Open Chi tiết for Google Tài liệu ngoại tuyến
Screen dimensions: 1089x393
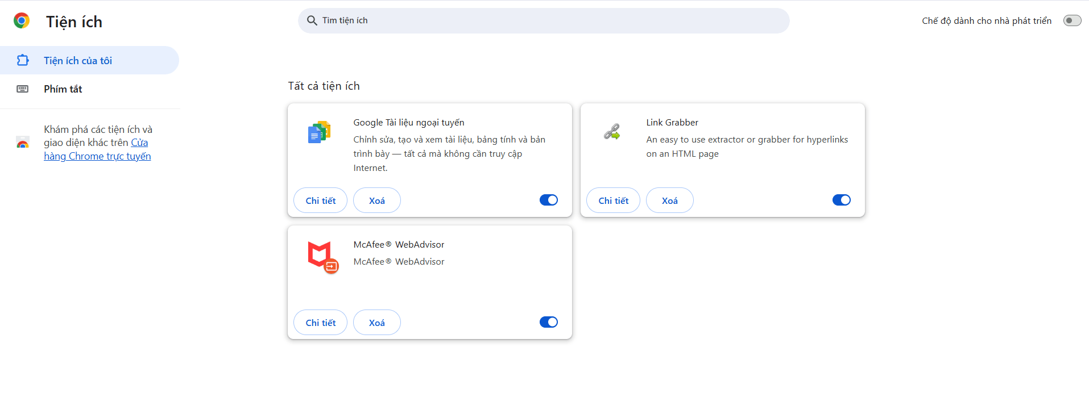click(x=321, y=200)
